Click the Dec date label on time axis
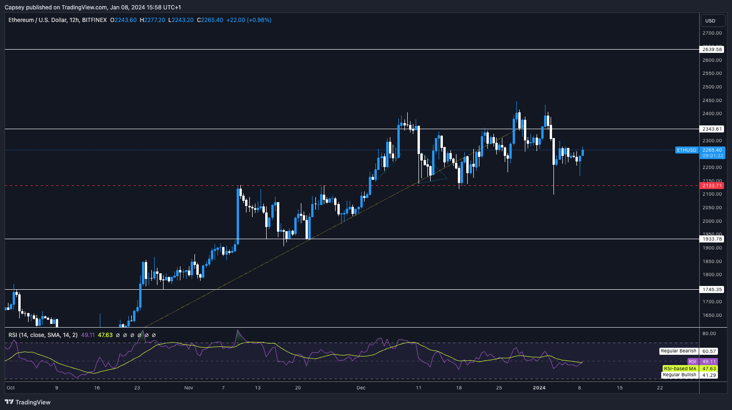 point(361,388)
